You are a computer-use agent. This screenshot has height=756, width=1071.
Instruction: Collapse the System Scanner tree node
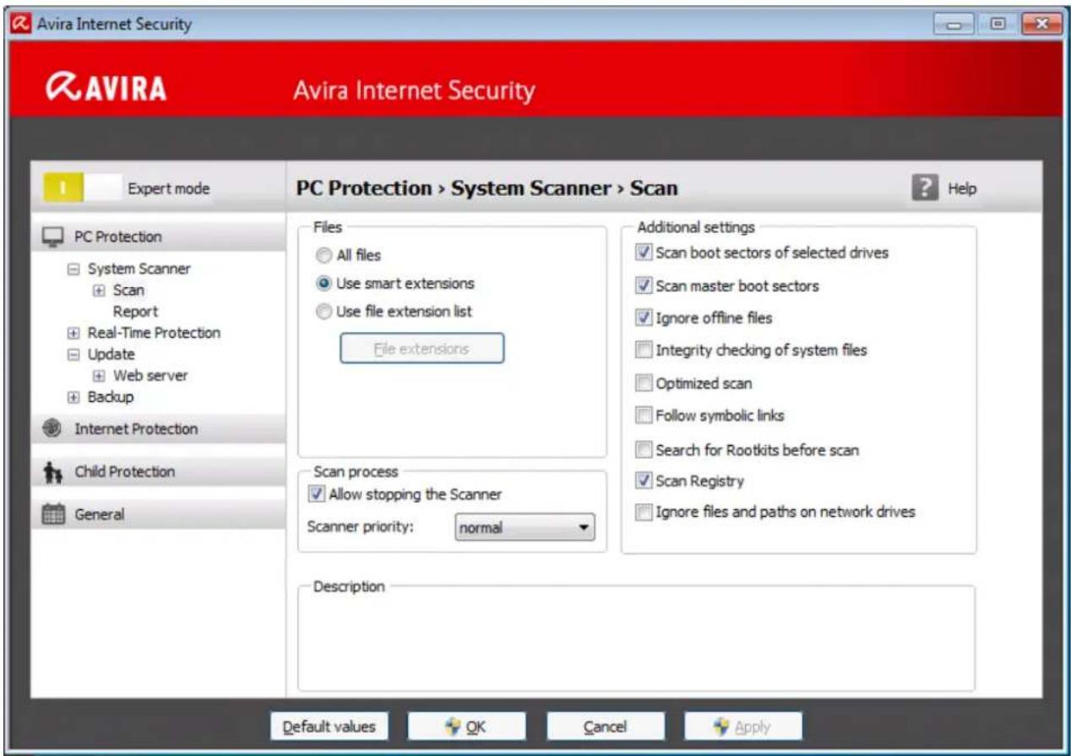point(73,269)
